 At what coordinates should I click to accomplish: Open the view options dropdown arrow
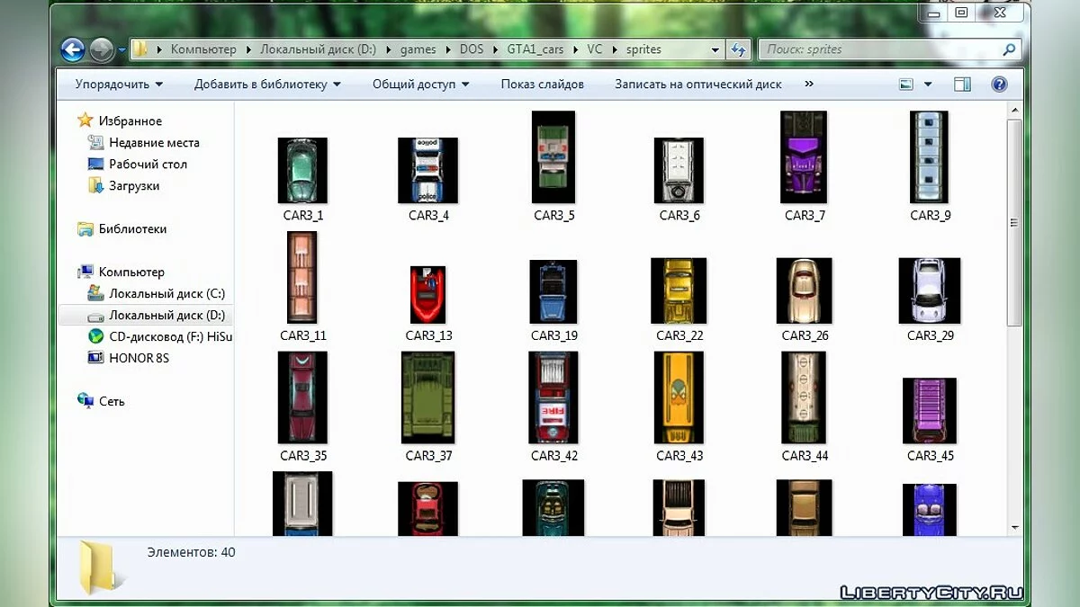point(928,85)
